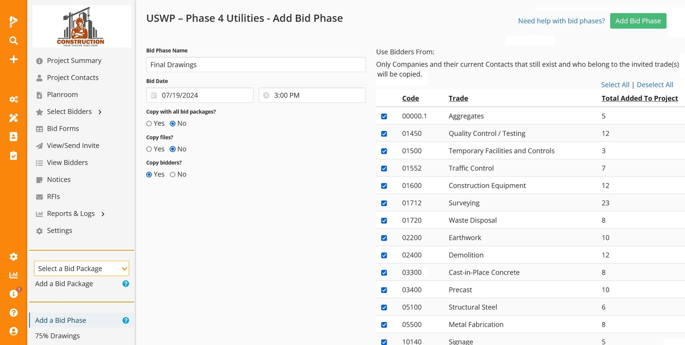Click Select All trades link
Screen dimensions: 685x345
coord(615,85)
